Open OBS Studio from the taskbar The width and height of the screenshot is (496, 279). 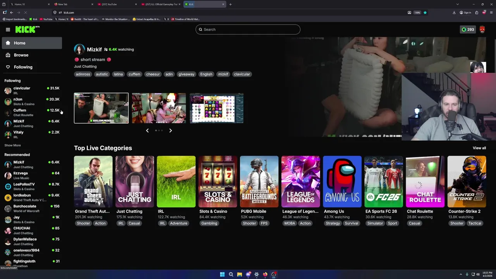click(274, 274)
